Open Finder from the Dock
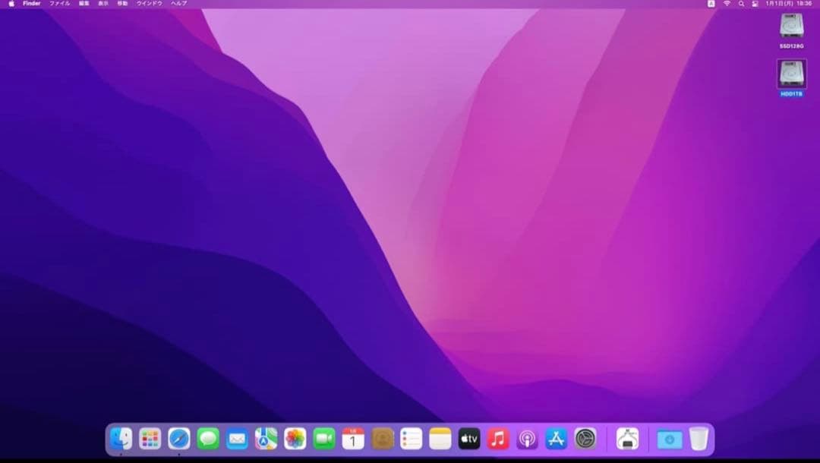This screenshot has width=820, height=463. (121, 438)
